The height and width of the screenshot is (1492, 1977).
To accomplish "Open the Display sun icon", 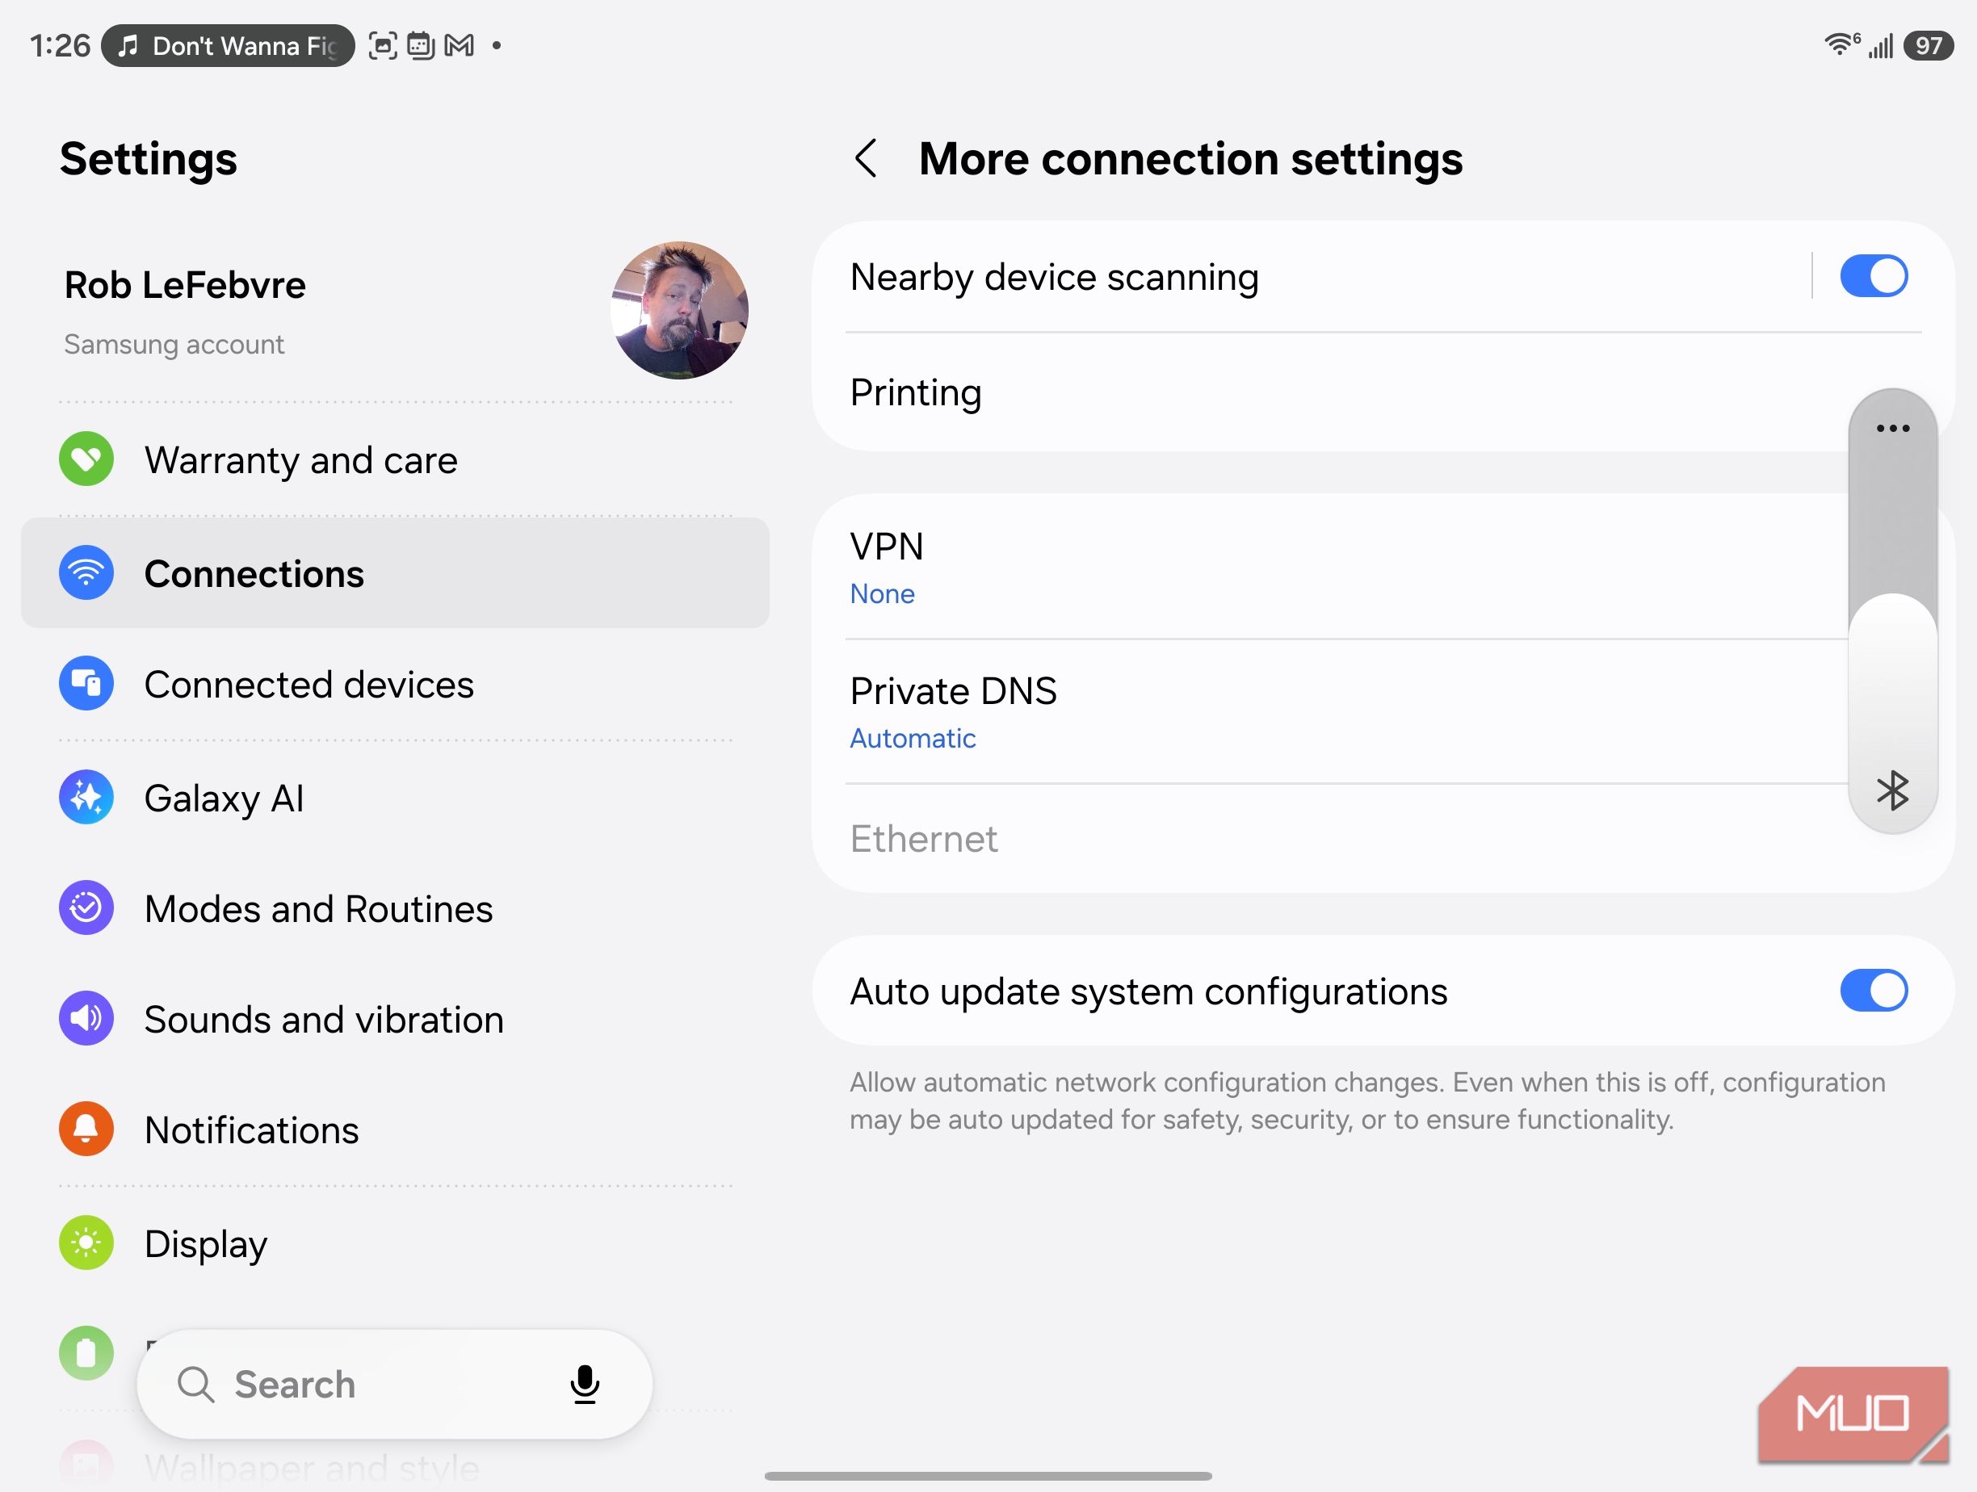I will click(x=86, y=1243).
